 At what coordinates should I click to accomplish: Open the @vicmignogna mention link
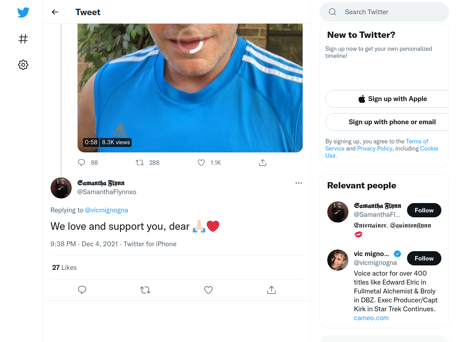(x=106, y=210)
